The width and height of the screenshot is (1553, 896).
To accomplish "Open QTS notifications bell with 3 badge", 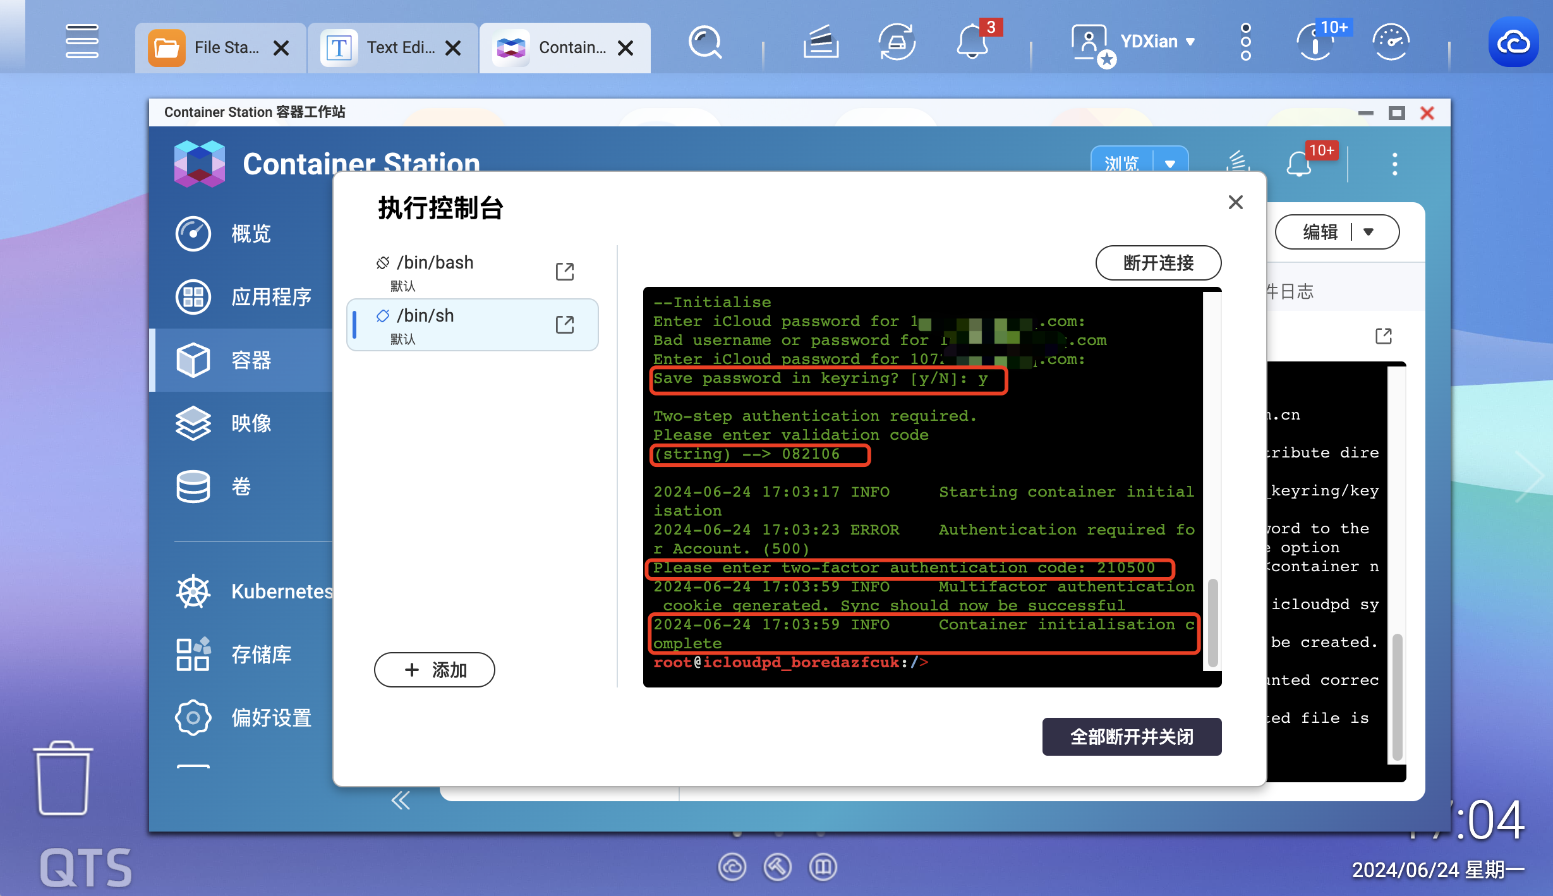I will 974,41.
